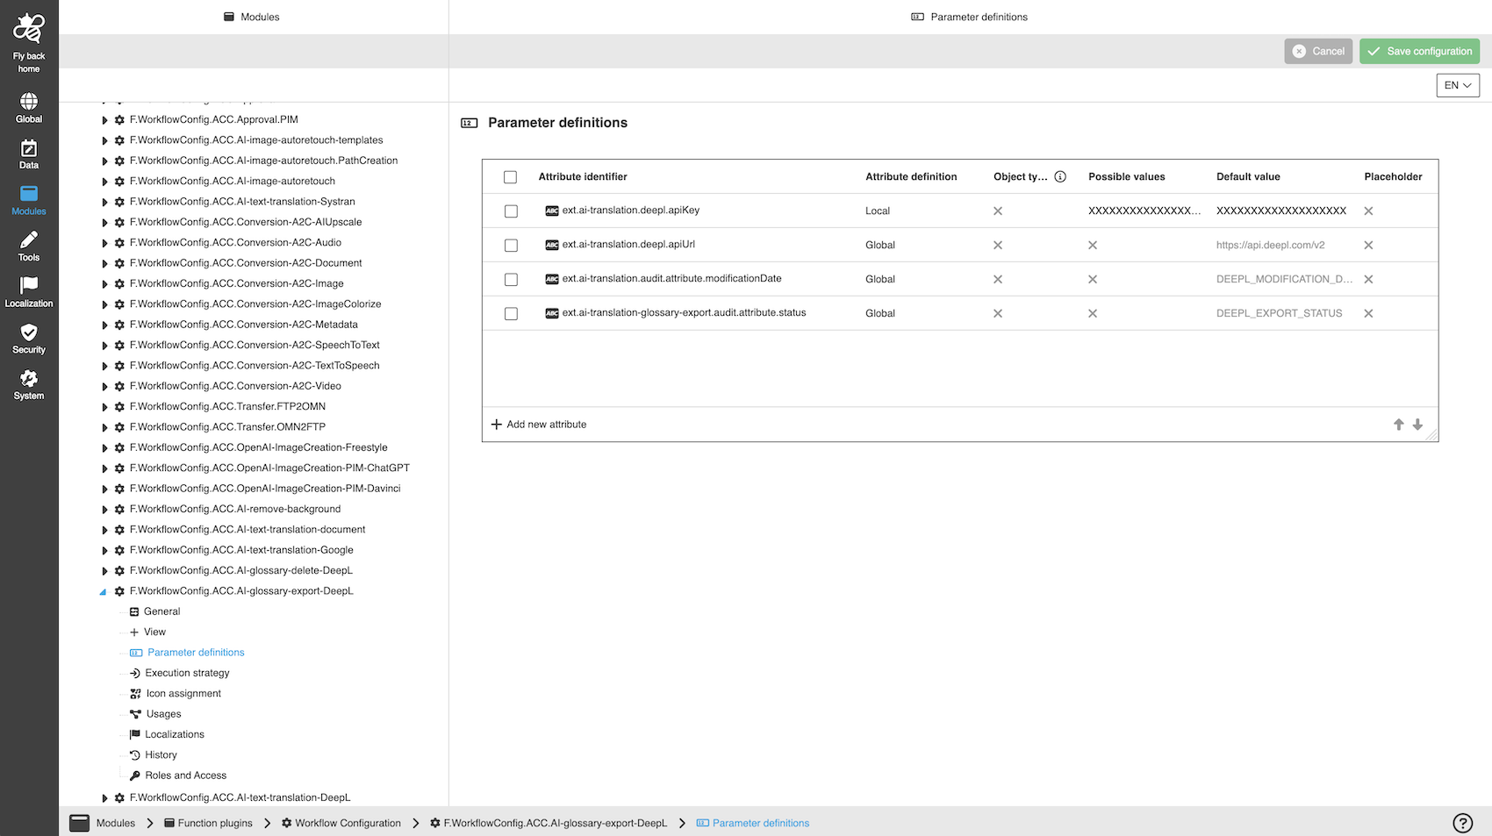The image size is (1492, 836).
Task: Click the Save configuration button
Action: (1419, 51)
